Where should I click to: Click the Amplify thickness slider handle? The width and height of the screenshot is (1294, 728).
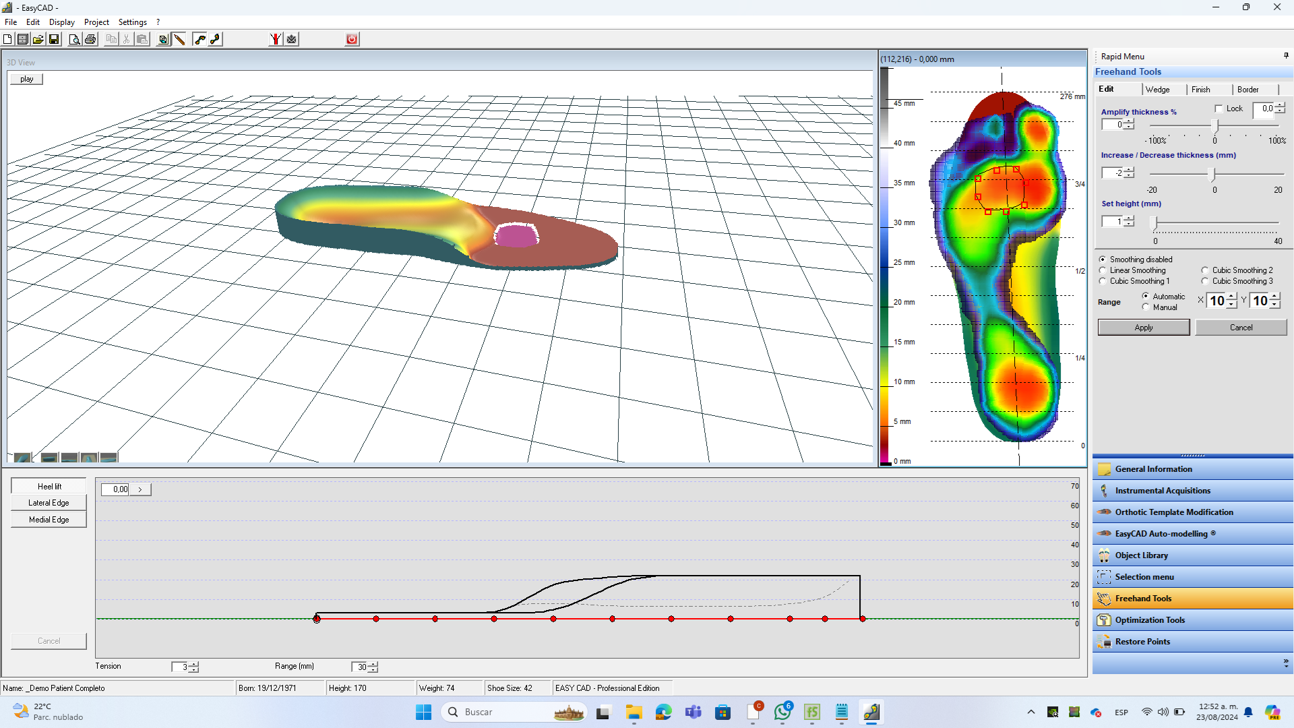[1215, 126]
